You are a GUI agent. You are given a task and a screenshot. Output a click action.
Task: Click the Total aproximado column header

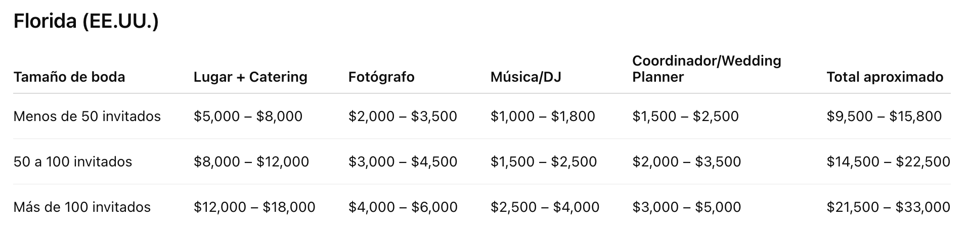[885, 77]
